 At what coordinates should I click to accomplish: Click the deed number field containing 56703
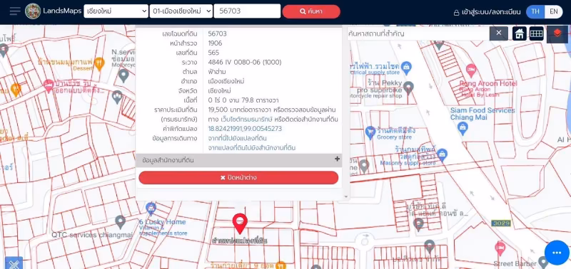coord(247,11)
